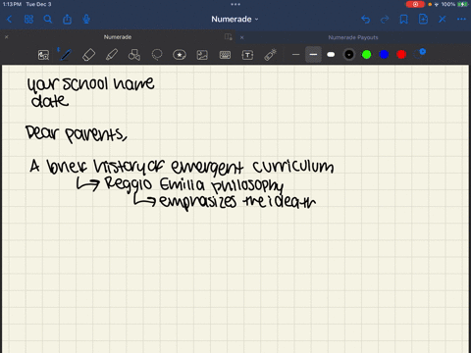Pick the blue pen color

(x=384, y=55)
